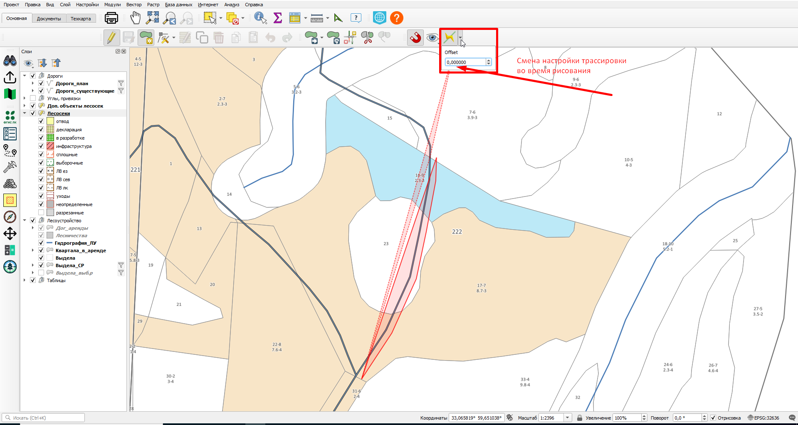Image resolution: width=798 pixels, height=425 pixels.
Task: Click the инфраструктура layer color swatch
Action: [50, 146]
